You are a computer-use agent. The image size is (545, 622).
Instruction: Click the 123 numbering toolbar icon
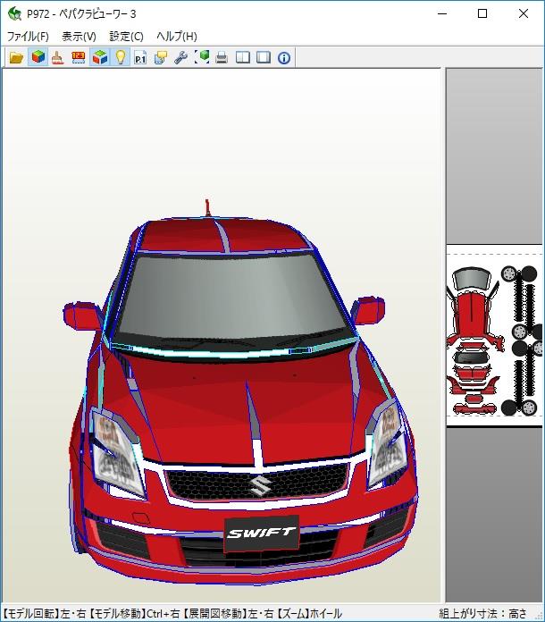pyautogui.click(x=79, y=58)
